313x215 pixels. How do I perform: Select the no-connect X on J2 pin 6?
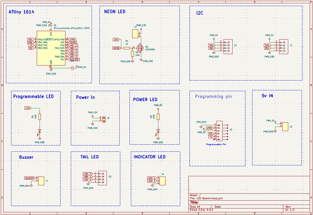(x=214, y=139)
